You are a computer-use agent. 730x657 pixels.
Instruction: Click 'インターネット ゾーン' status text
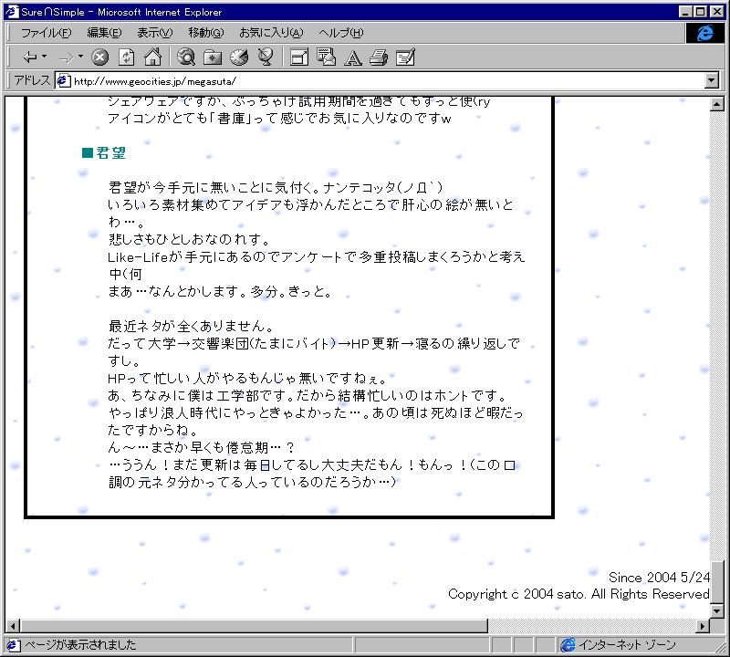click(x=627, y=645)
